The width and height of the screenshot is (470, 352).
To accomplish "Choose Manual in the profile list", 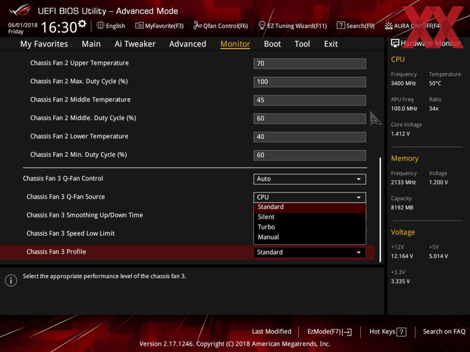I will click(x=310, y=237).
